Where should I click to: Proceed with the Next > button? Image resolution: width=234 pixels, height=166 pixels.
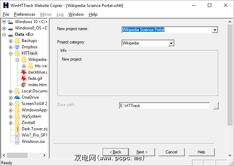tap(142, 152)
